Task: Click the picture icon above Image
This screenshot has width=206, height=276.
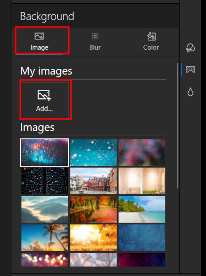Action: pyautogui.click(x=39, y=36)
